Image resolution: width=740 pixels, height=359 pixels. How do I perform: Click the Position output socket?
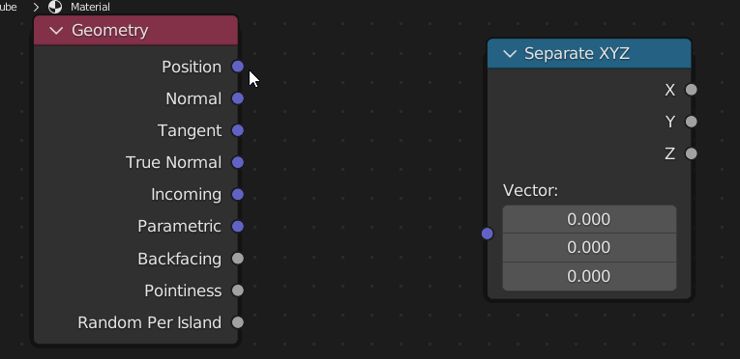point(238,67)
